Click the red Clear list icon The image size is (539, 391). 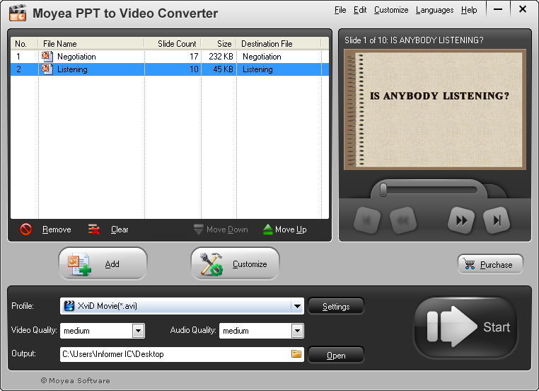pyautogui.click(x=94, y=229)
